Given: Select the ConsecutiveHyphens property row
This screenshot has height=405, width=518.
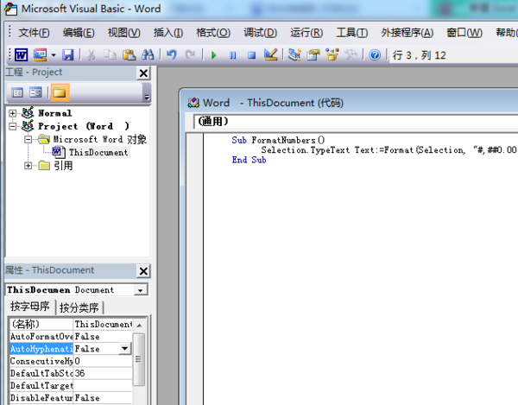Looking at the screenshot, I should click(x=71, y=361).
